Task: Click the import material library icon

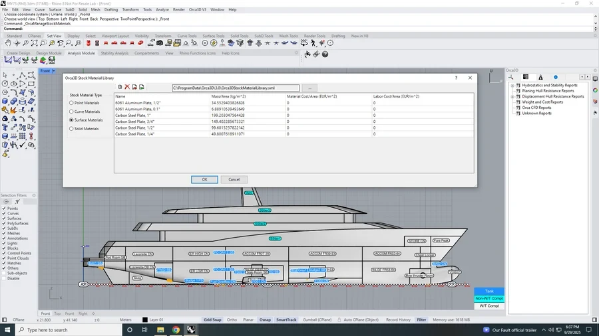Action: (x=134, y=87)
